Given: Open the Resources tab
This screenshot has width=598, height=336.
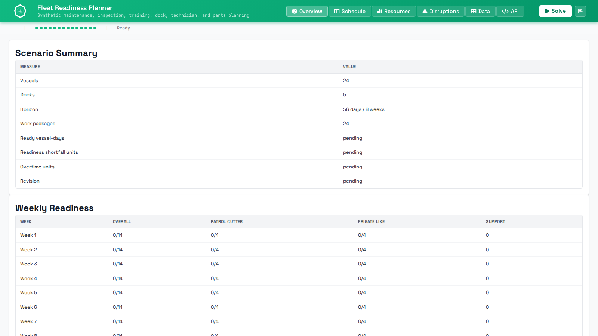Looking at the screenshot, I should [x=394, y=11].
